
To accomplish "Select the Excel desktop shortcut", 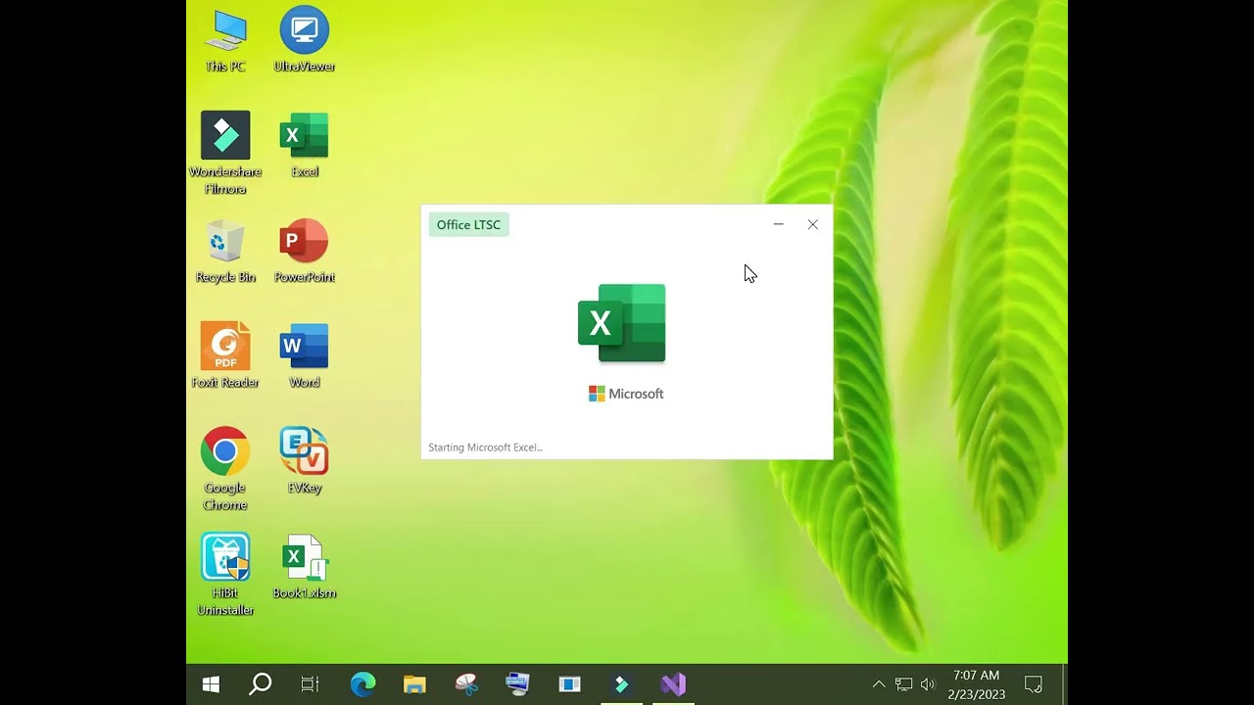I will pos(304,145).
